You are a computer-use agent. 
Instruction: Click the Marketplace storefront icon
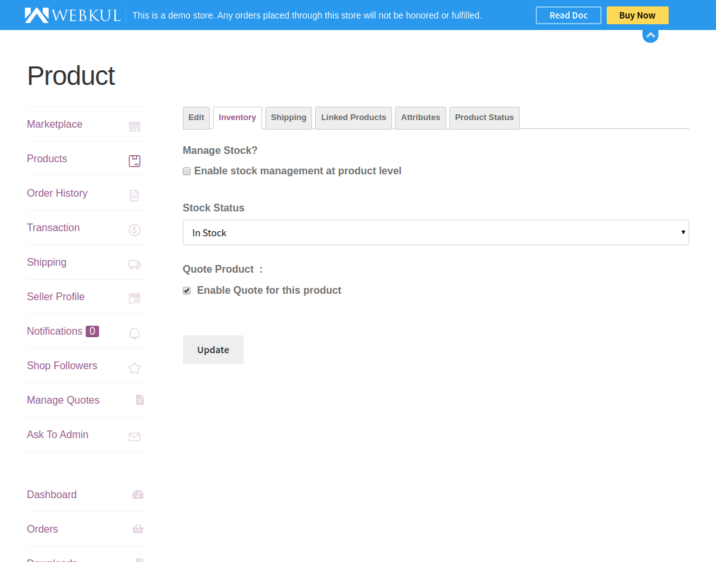(134, 126)
